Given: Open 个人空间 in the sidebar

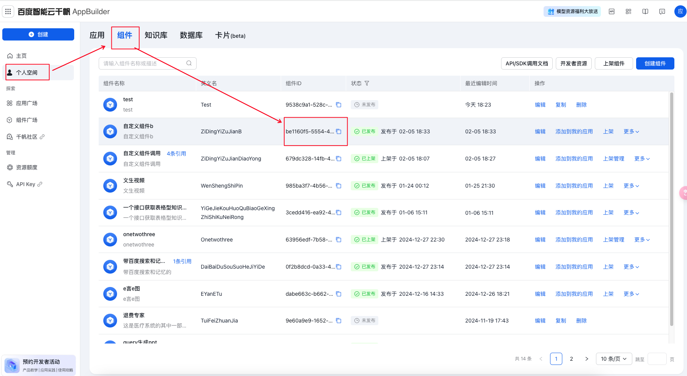Looking at the screenshot, I should pos(38,73).
